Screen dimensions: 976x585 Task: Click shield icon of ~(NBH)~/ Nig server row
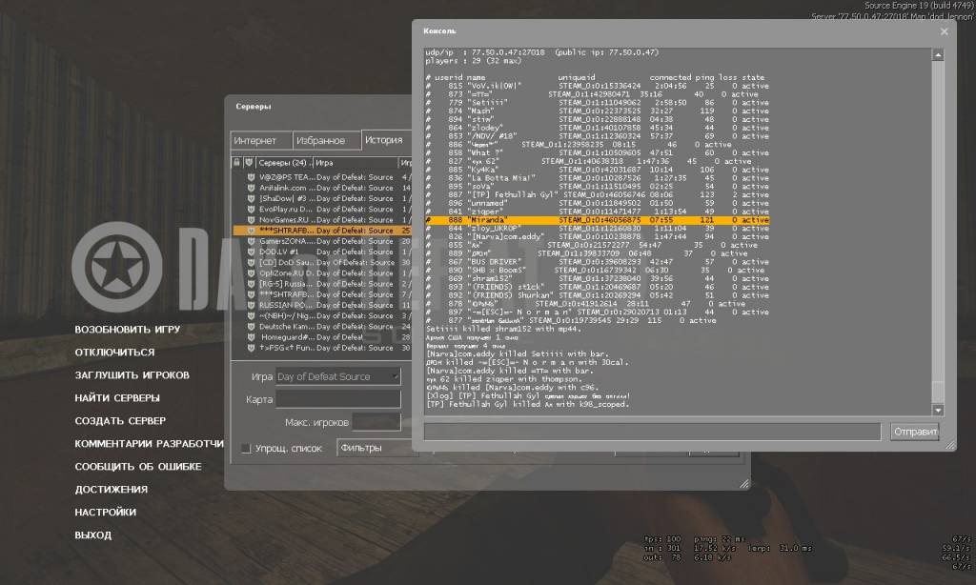pyautogui.click(x=251, y=316)
